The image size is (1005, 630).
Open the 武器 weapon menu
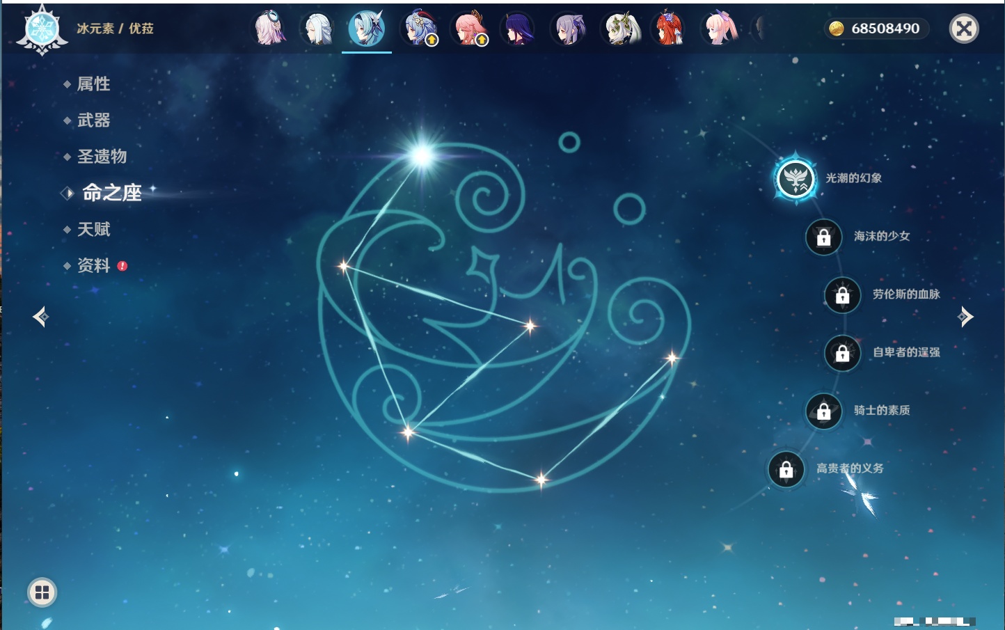[93, 120]
